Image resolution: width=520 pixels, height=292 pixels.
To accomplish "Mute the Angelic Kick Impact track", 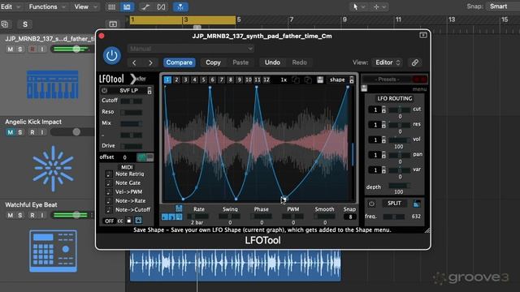I will click(x=11, y=132).
